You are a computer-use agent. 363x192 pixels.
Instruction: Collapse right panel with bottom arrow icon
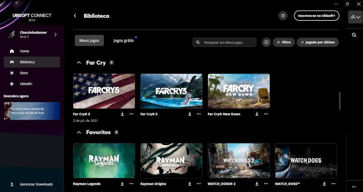pyautogui.click(x=354, y=187)
